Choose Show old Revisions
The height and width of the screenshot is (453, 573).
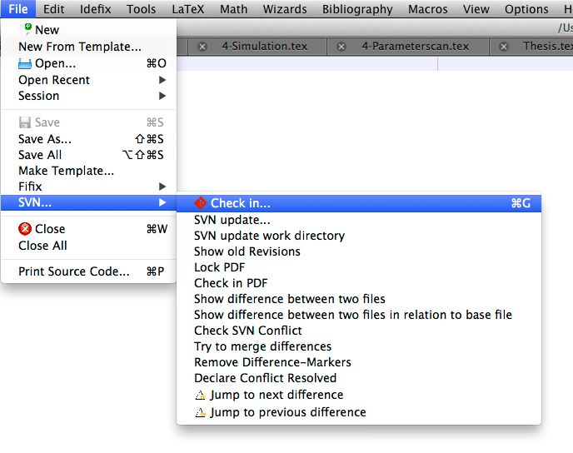(358, 251)
